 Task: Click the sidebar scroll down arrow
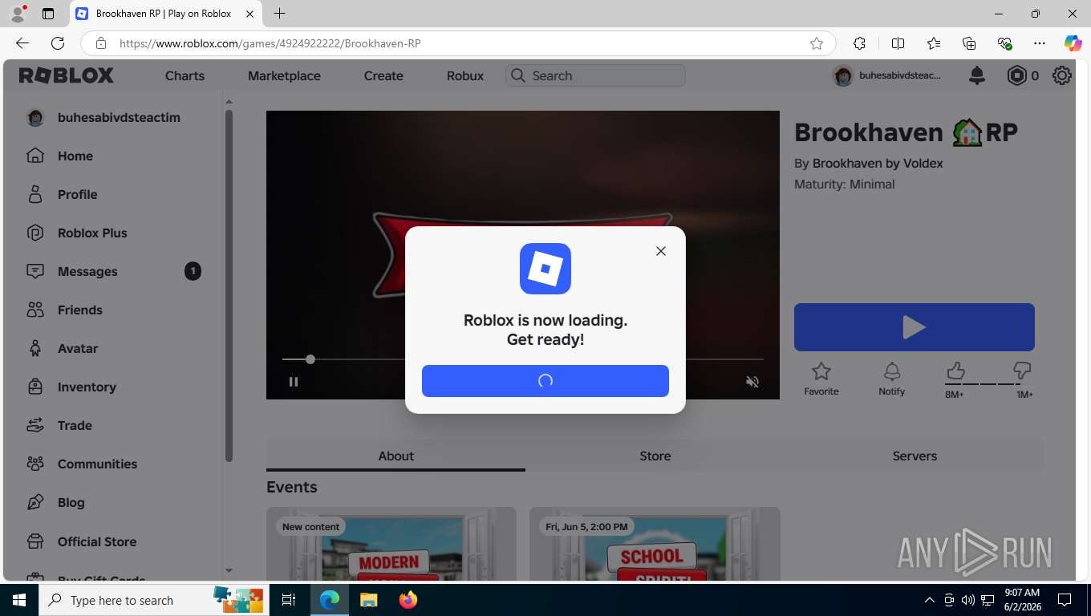pyautogui.click(x=229, y=570)
